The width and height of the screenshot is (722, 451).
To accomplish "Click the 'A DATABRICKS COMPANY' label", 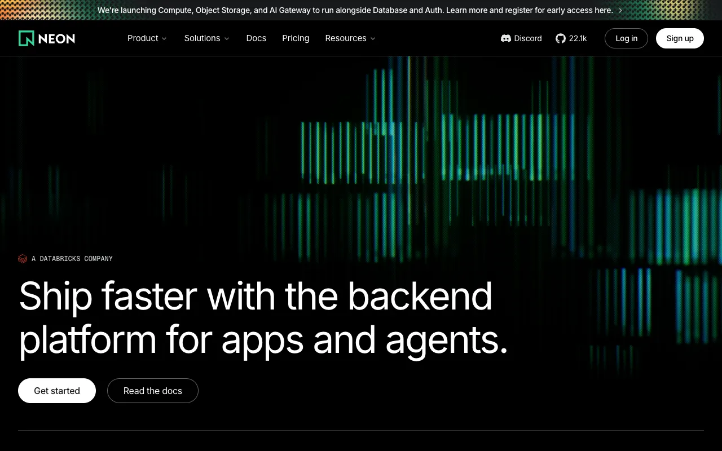I will coord(72,259).
